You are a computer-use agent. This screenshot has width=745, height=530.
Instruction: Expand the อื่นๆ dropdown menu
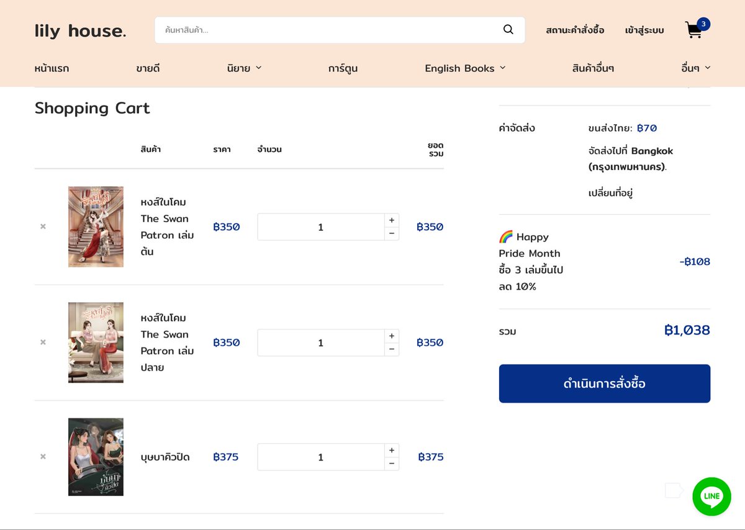695,68
